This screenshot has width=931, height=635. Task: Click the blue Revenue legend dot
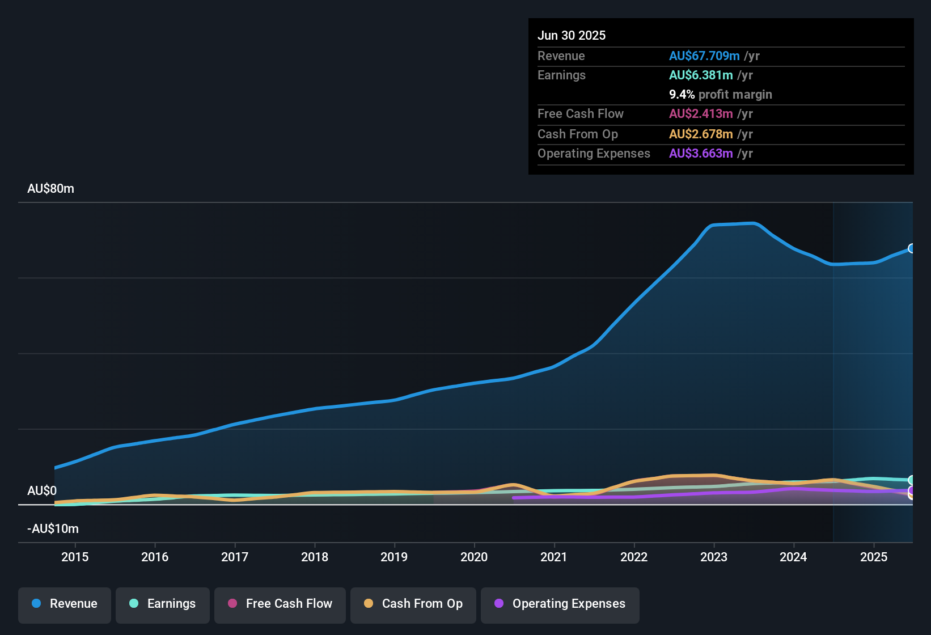click(x=36, y=604)
